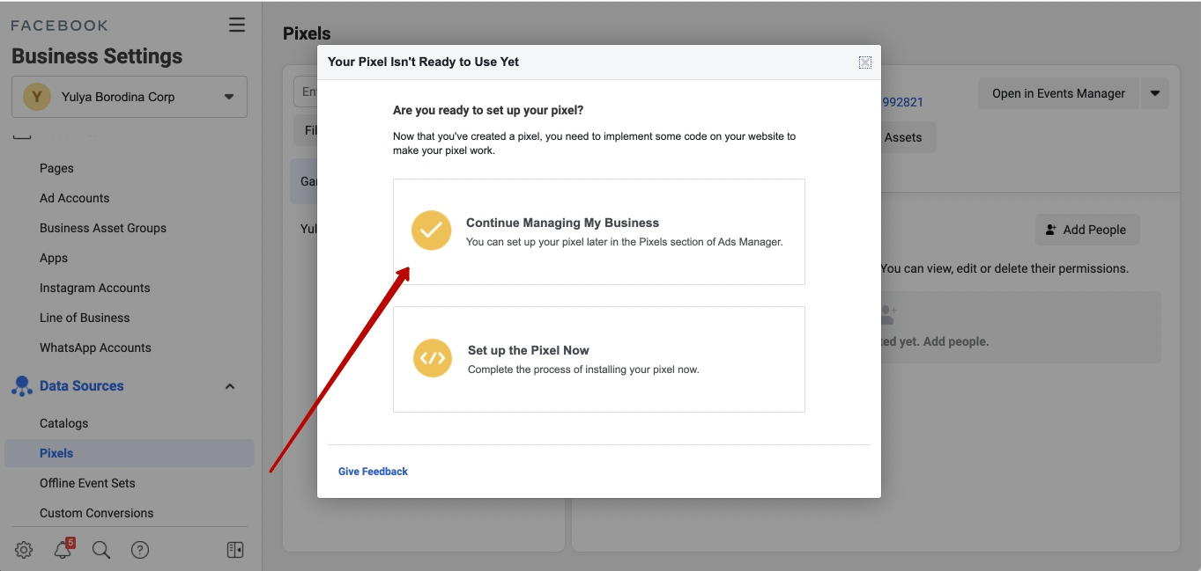Click the yellow checkmark icon
Viewport: 1201px width, 571px height.
tap(432, 231)
